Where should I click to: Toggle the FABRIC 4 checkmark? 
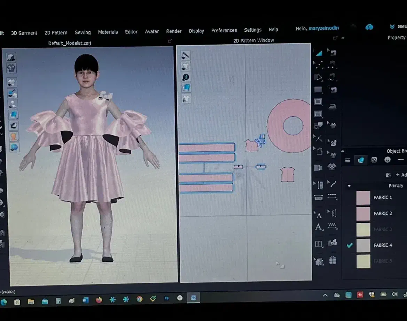pyautogui.click(x=350, y=245)
